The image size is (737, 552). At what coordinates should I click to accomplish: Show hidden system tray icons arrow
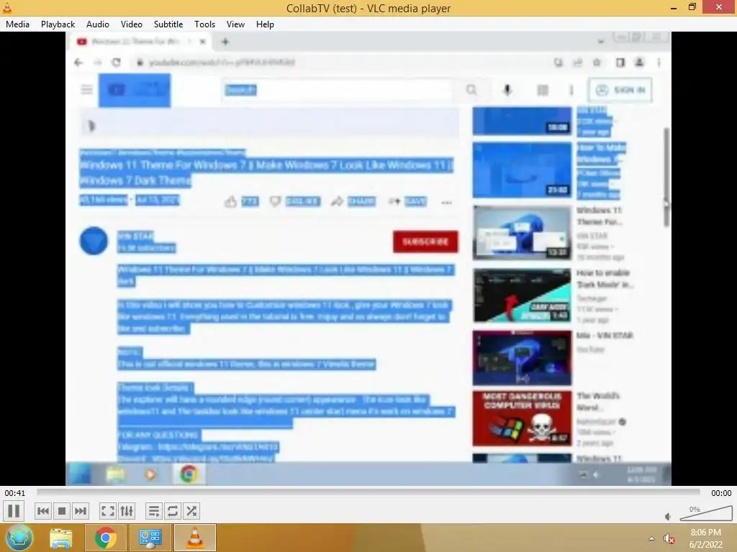coord(651,538)
